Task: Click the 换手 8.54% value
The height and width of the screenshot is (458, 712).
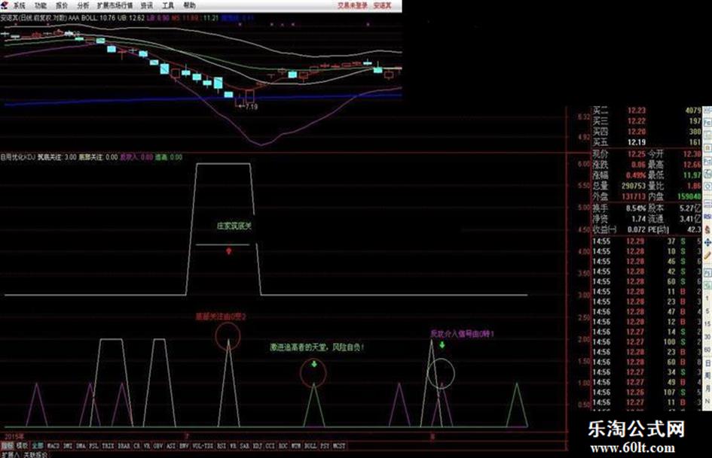Action: tap(636, 208)
